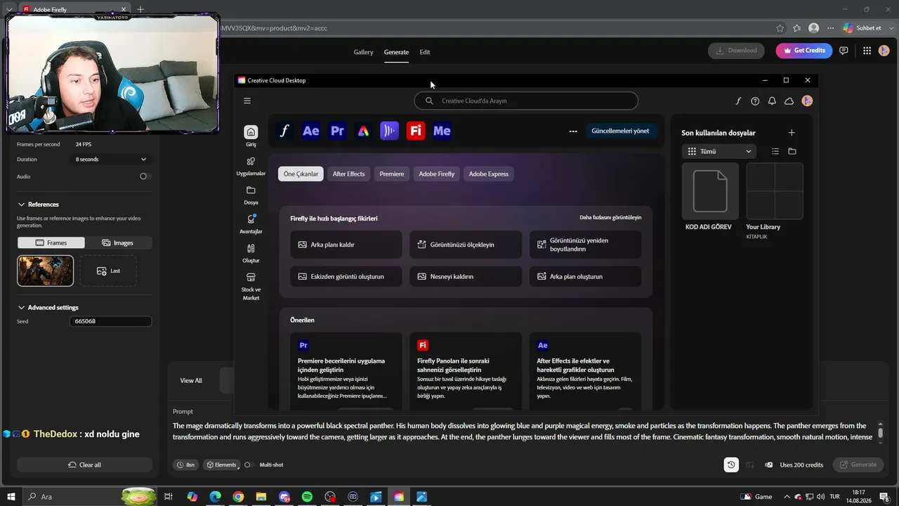Open the Tümü filter dropdown
Screen dimensions: 899x506
(x=719, y=151)
